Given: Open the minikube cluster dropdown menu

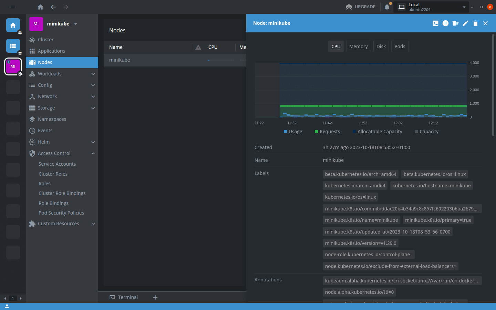Looking at the screenshot, I should (x=76, y=24).
